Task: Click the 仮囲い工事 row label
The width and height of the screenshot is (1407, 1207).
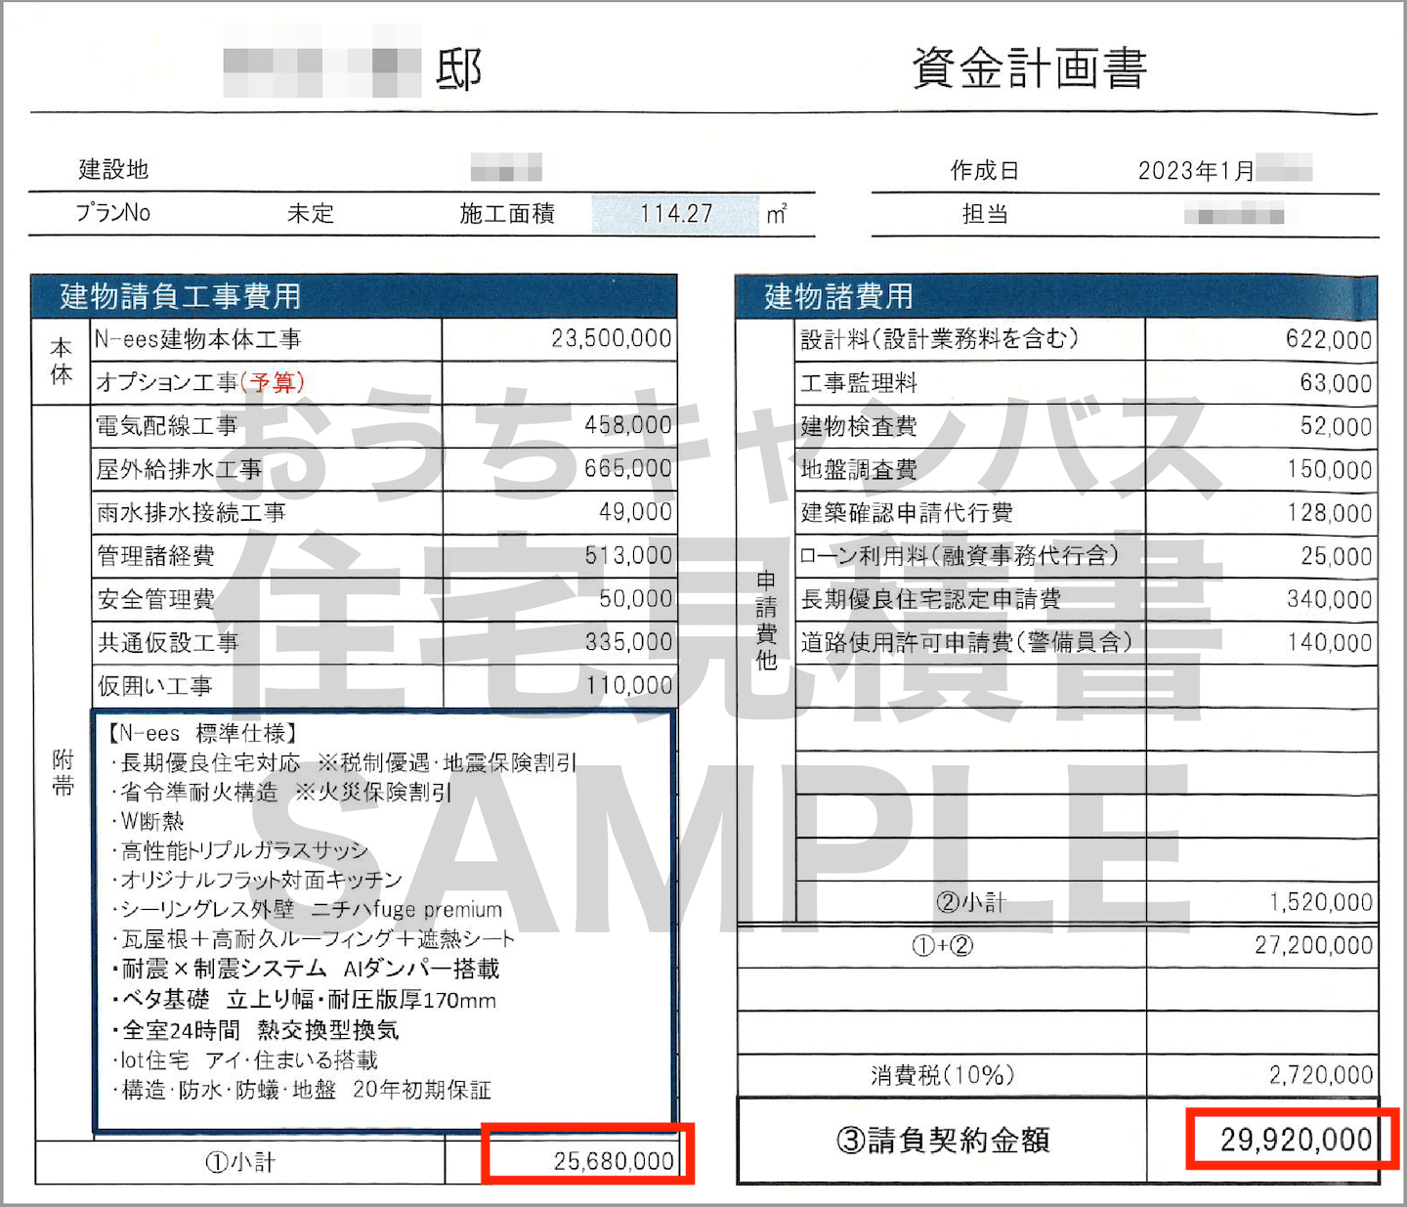Action: [x=154, y=685]
